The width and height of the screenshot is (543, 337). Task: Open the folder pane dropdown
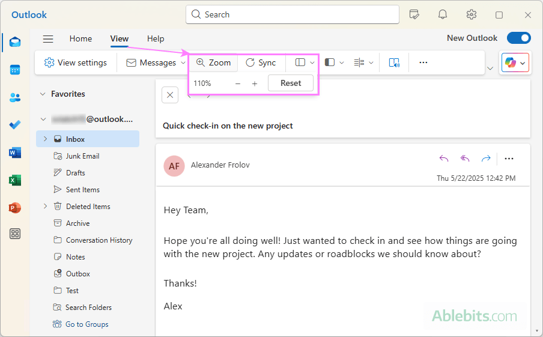[334, 62]
